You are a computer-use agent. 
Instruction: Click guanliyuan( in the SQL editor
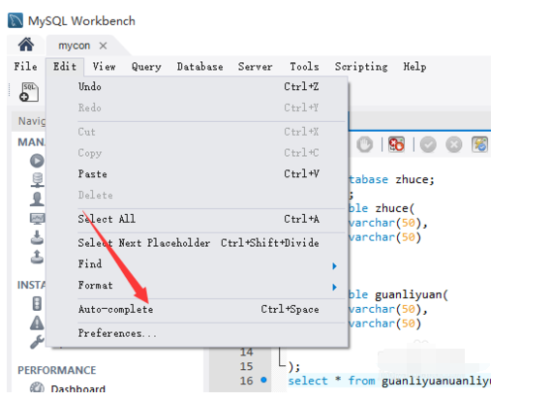[412, 294]
